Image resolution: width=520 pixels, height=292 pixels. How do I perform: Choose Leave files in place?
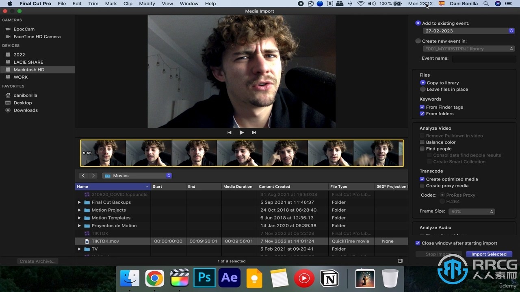(x=422, y=89)
